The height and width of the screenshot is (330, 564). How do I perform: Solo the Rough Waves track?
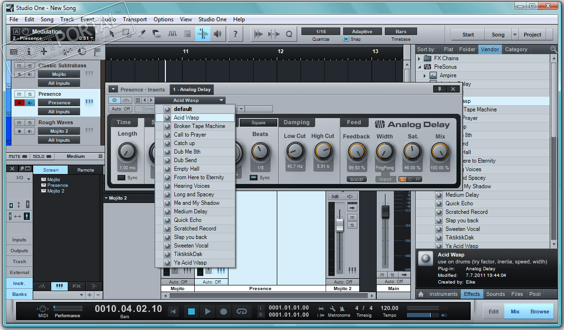click(x=30, y=122)
